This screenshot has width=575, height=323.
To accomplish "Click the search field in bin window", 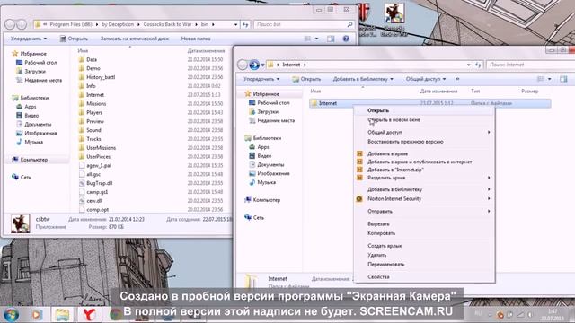I will 304,24.
